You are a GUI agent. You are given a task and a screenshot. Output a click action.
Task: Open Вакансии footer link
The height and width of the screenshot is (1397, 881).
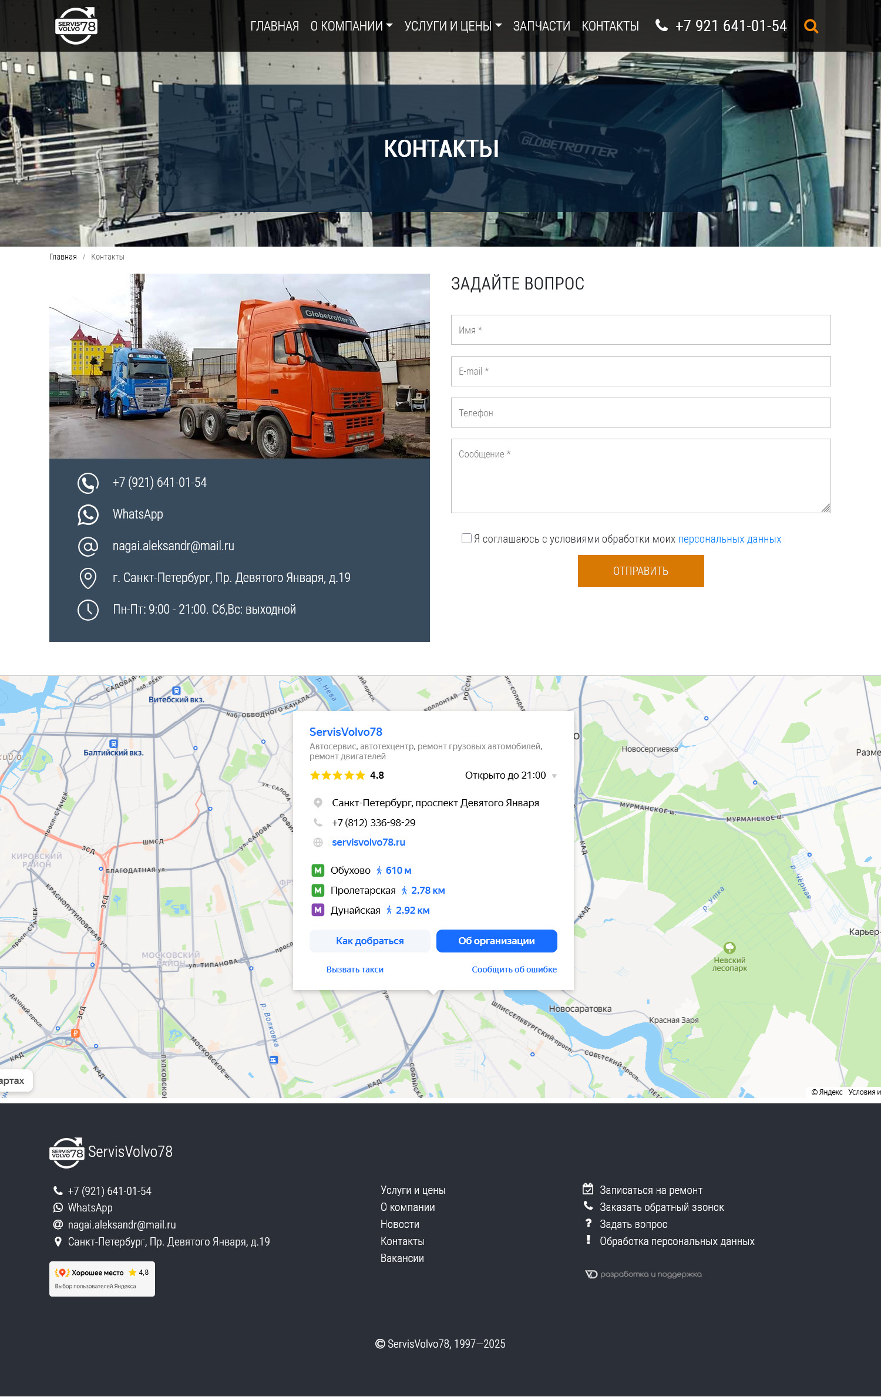pyautogui.click(x=402, y=1258)
